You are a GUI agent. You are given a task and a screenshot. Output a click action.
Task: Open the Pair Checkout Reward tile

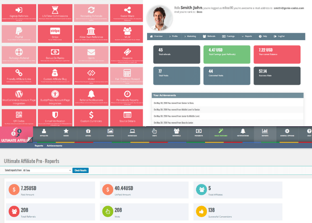(127, 76)
